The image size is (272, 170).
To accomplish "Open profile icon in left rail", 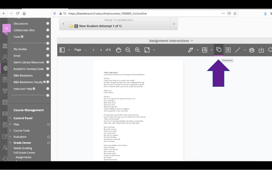I will 5,57.
